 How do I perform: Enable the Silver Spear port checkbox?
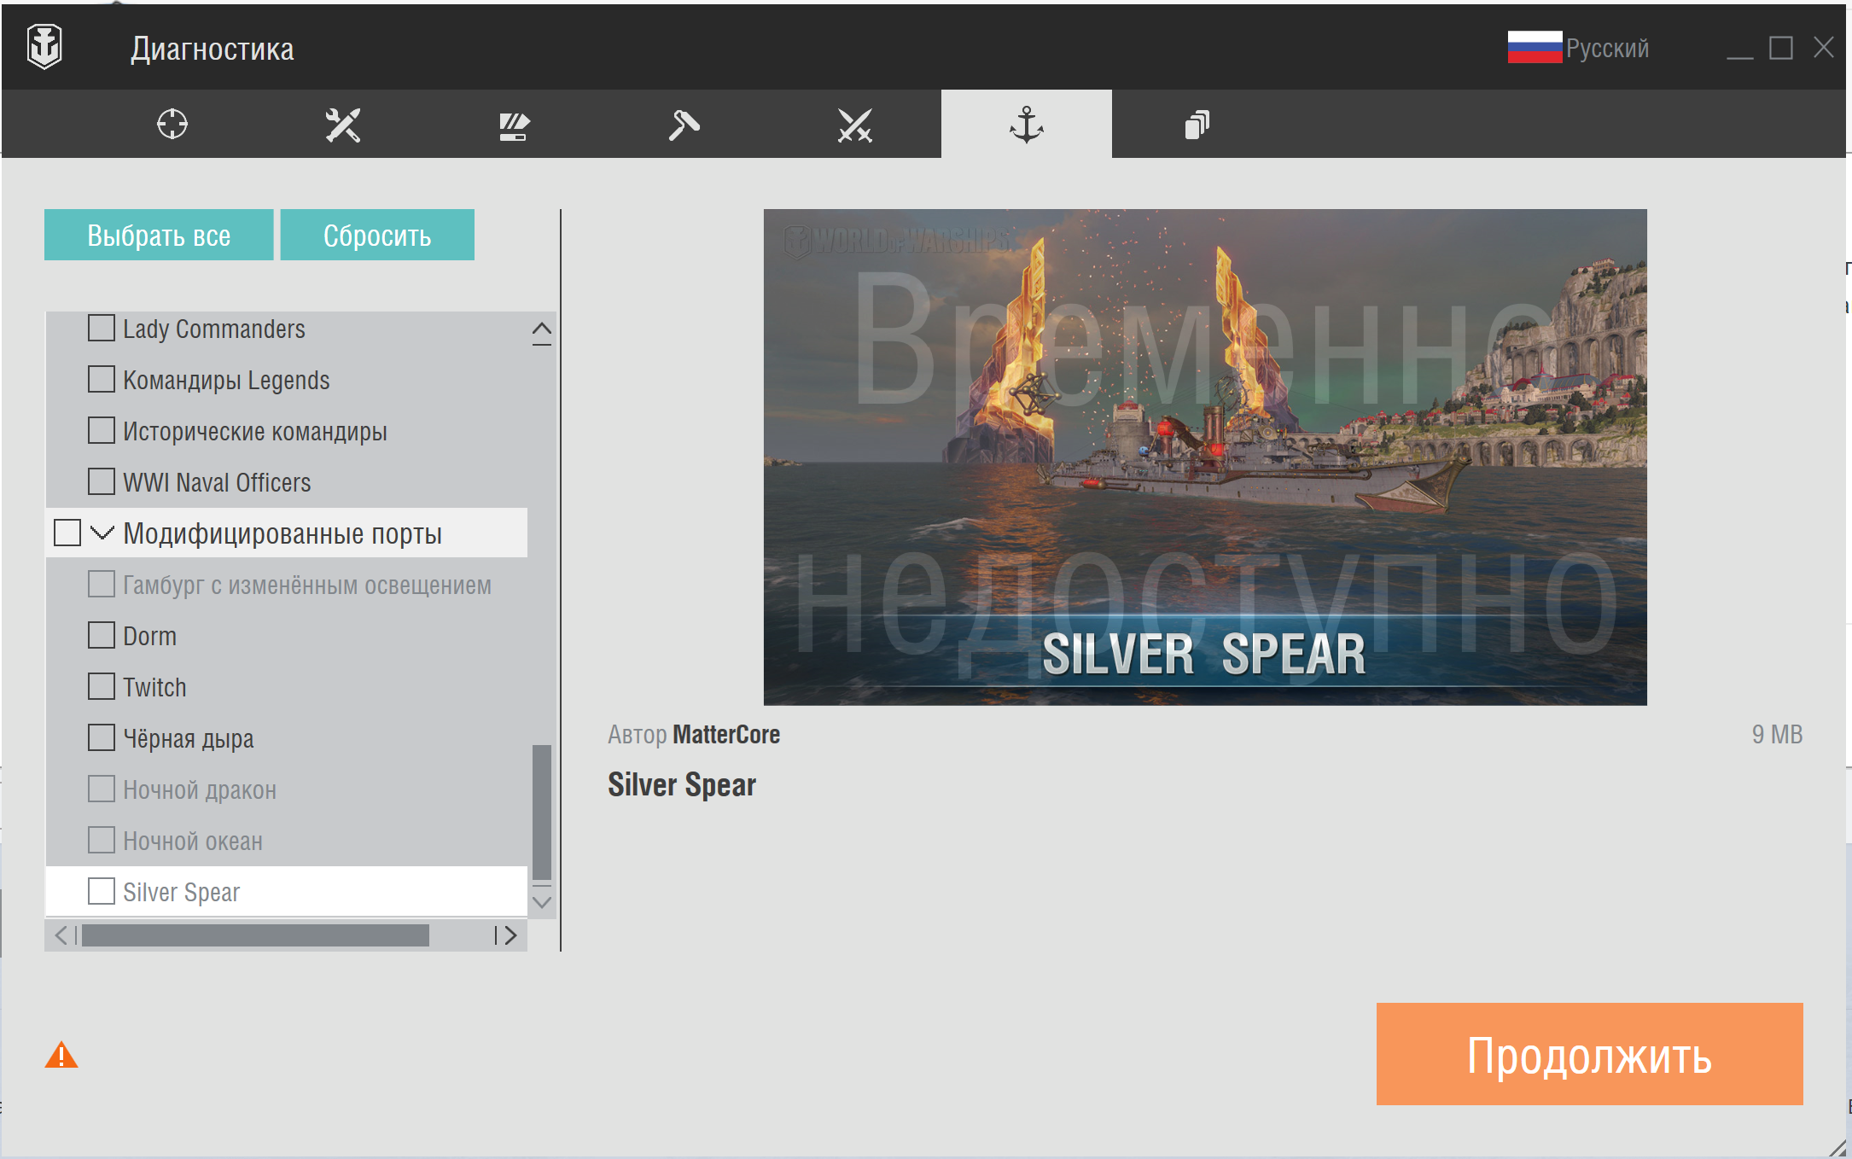(x=104, y=889)
